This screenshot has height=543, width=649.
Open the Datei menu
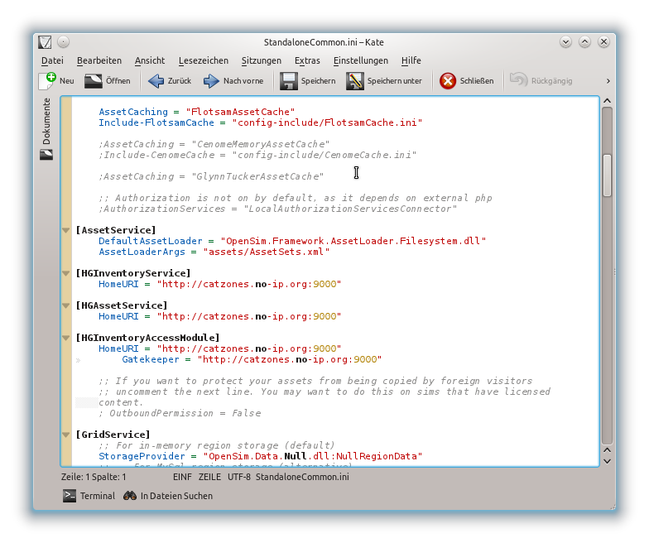click(53, 60)
